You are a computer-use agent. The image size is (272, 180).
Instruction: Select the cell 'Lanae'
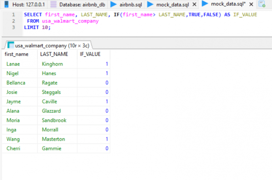tap(19, 64)
